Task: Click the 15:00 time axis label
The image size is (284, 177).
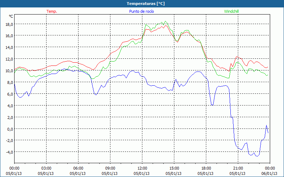Action: [174, 169]
